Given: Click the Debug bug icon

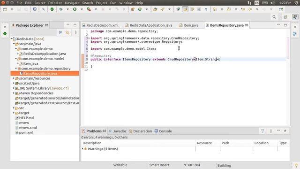Looking at the screenshot, I should [61, 9].
